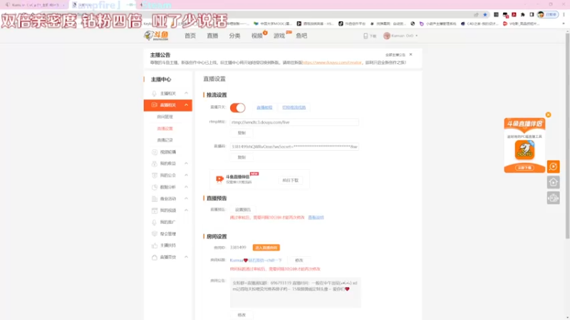Click the 商业活动 bar chart icon
The height and width of the screenshot is (320, 570).
[x=154, y=199]
